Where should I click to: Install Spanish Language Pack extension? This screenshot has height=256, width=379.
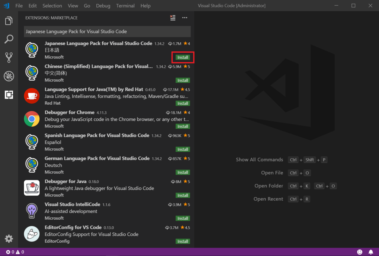pos(183,149)
